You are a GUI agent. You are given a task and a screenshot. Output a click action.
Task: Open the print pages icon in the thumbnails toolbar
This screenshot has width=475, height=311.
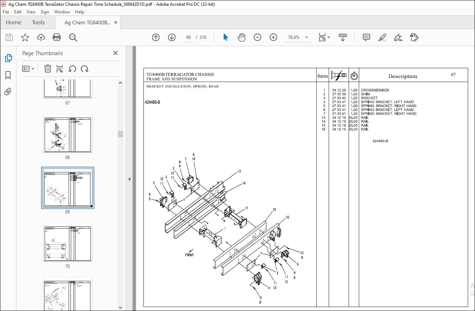click(x=60, y=69)
